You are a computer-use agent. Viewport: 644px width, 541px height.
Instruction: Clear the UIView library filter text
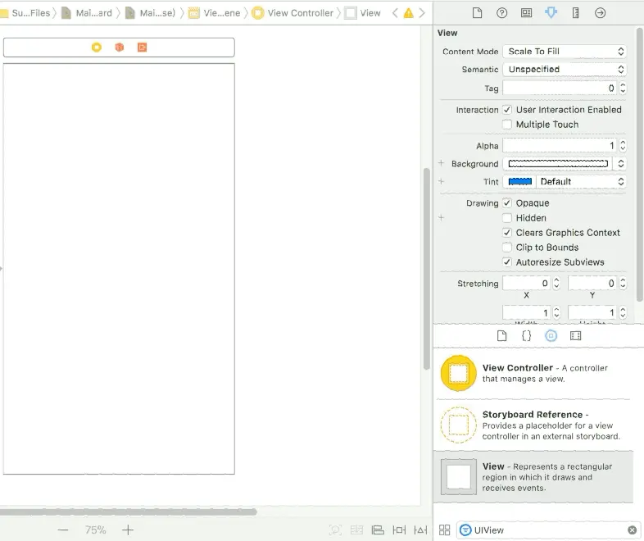pos(632,530)
